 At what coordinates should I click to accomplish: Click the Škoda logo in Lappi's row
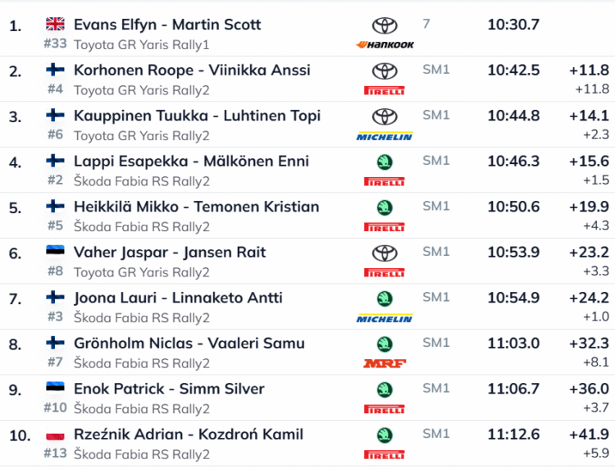pyautogui.click(x=384, y=162)
